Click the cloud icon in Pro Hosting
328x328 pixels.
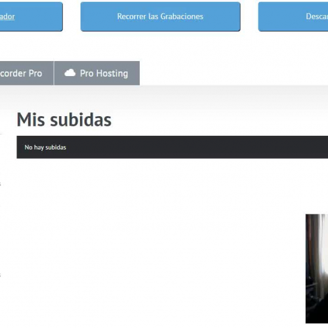70,73
